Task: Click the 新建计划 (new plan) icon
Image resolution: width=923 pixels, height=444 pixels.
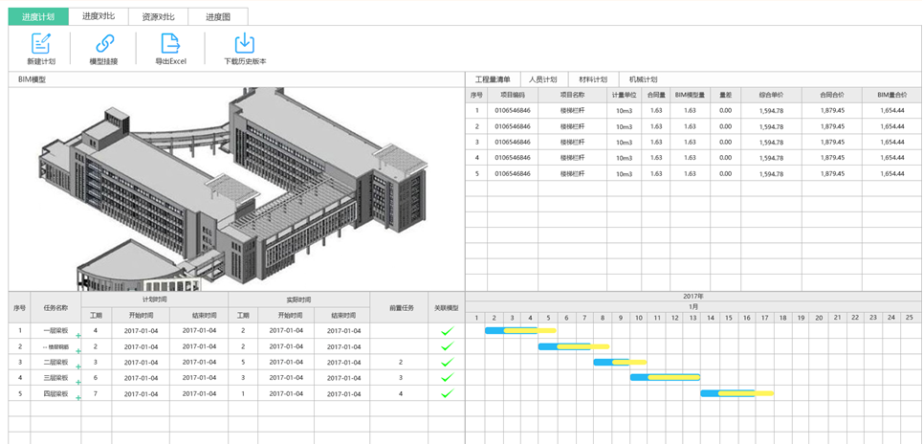Action: [x=40, y=43]
